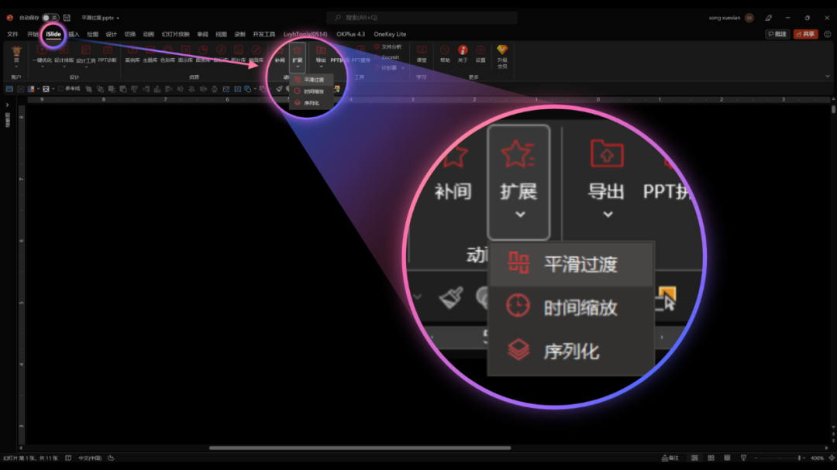Click the vertical scrollbar up arrow
The width and height of the screenshot is (837, 470).
(x=833, y=98)
